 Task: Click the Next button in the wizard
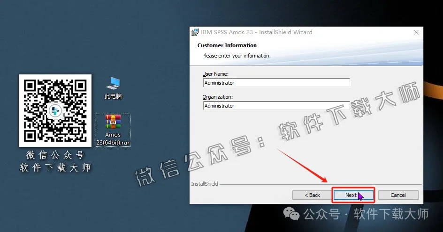click(x=353, y=195)
